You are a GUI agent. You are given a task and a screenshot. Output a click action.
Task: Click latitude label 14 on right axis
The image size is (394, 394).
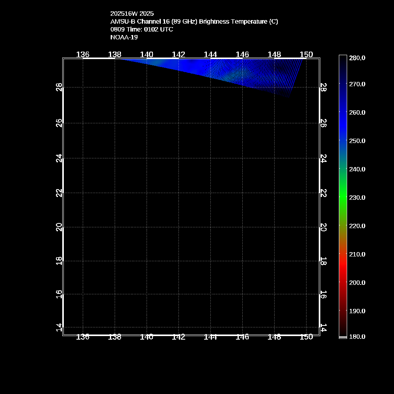pyautogui.click(x=323, y=327)
